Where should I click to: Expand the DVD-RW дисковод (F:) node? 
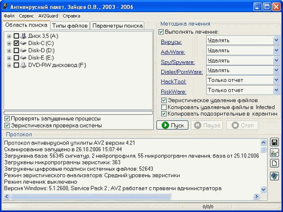pos(9,65)
